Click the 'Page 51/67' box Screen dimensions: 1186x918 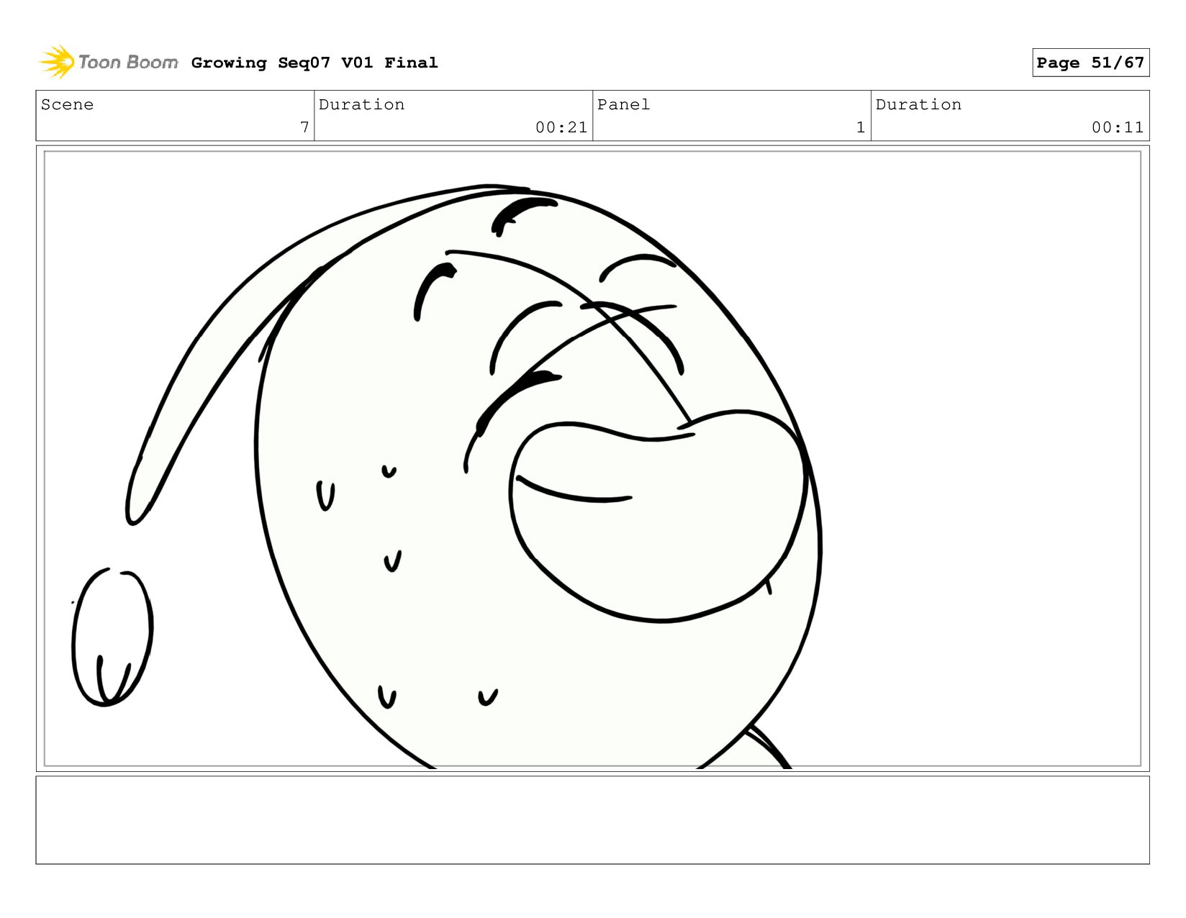pos(1090,63)
